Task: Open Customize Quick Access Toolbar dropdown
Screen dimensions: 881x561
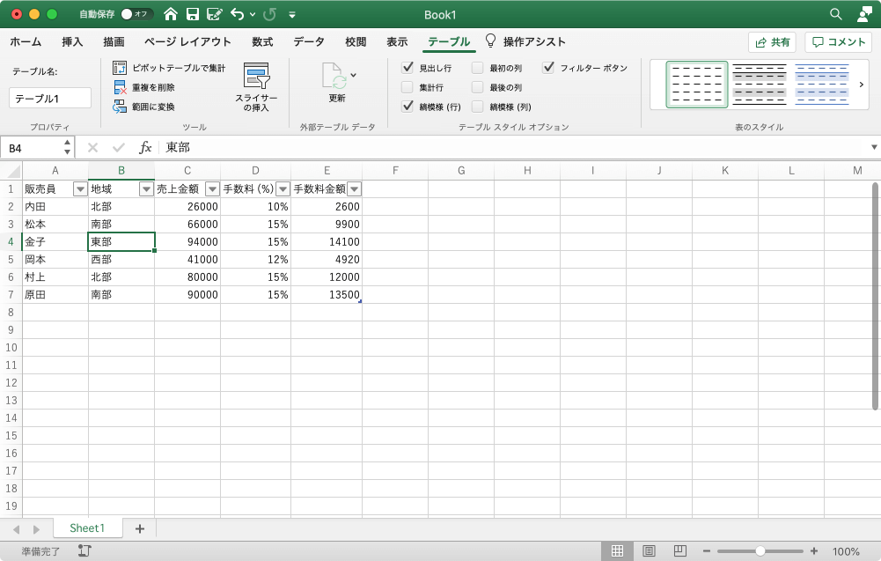Action: [x=292, y=15]
